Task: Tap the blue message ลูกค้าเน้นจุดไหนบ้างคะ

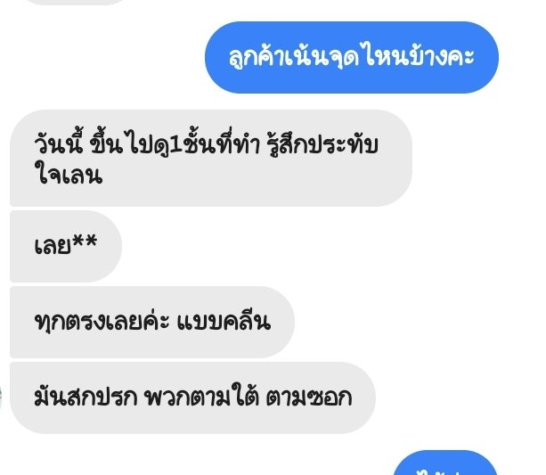Action: tap(352, 58)
